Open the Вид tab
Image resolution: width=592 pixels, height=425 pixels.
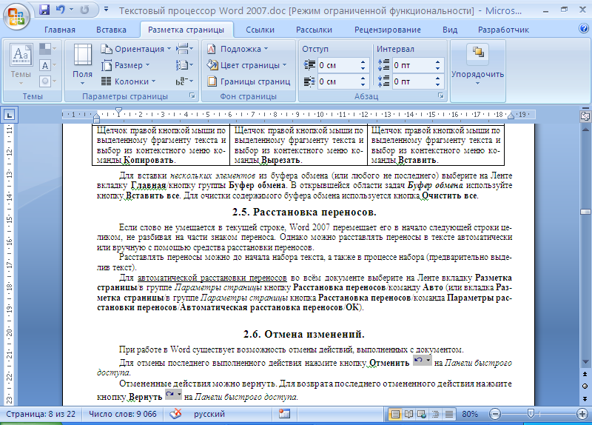coord(450,30)
